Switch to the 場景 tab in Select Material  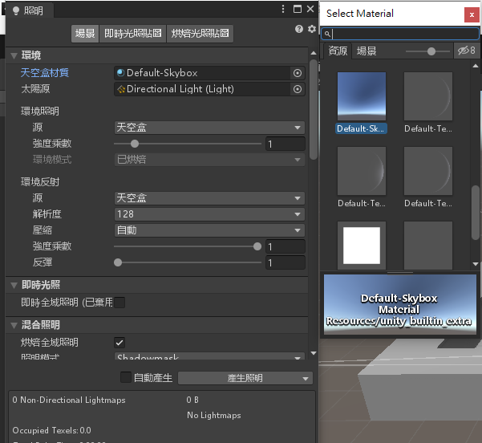[367, 51]
